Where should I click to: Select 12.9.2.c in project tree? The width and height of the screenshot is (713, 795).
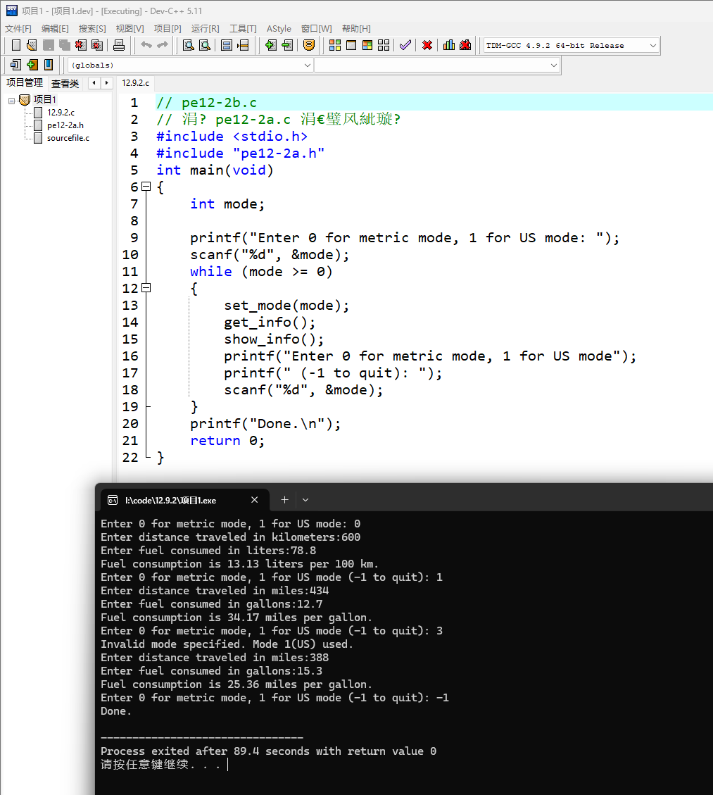pyautogui.click(x=61, y=113)
